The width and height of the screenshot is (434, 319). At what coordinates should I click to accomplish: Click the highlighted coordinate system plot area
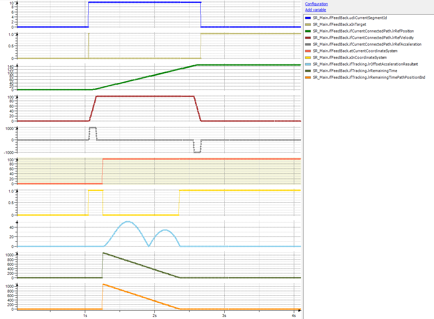click(202, 171)
